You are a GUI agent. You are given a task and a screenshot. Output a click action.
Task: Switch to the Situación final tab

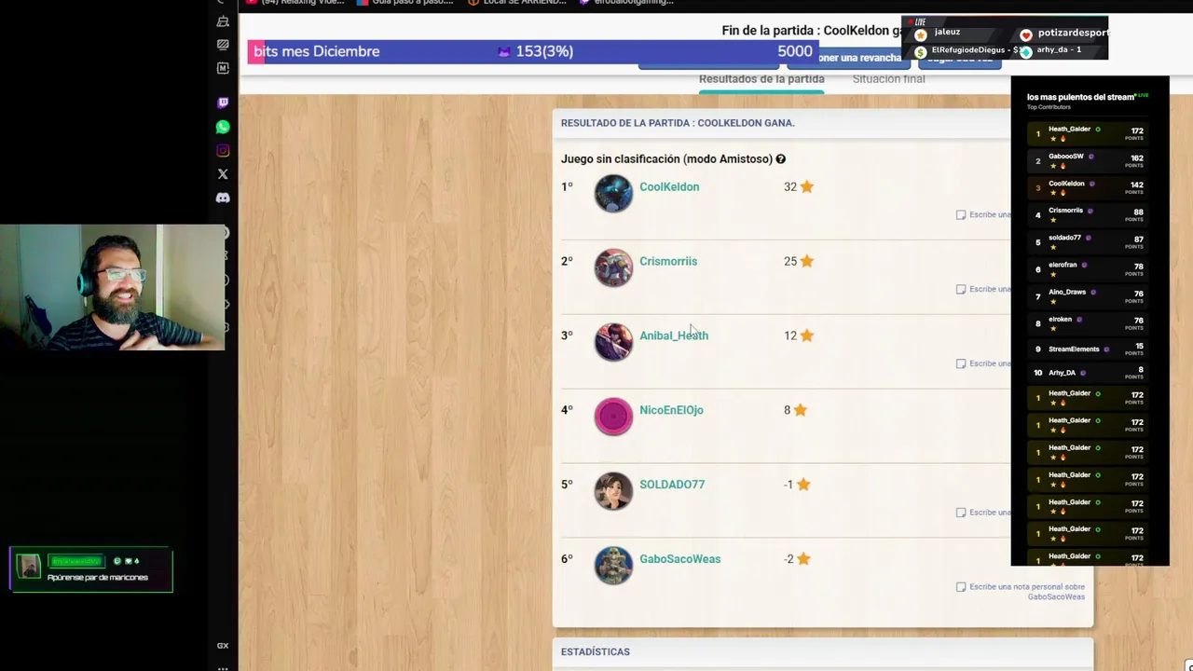point(888,79)
